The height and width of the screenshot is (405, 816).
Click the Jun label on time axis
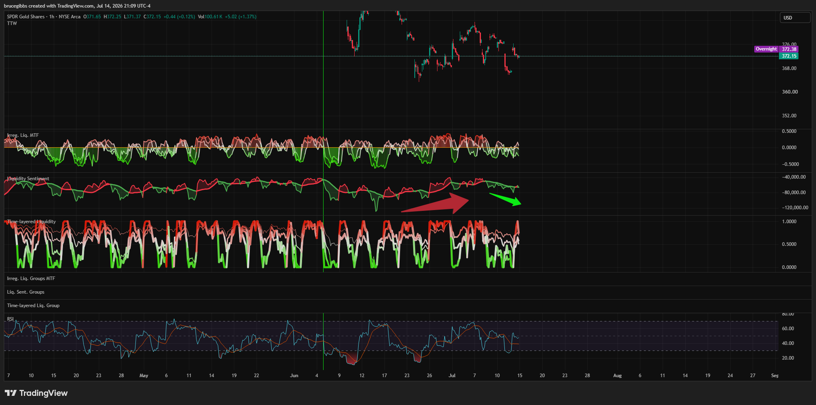tap(294, 376)
